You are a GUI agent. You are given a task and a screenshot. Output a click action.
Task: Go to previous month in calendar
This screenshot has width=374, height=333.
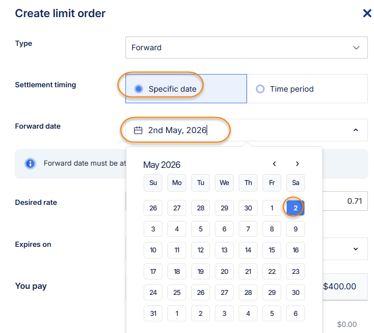coord(275,164)
